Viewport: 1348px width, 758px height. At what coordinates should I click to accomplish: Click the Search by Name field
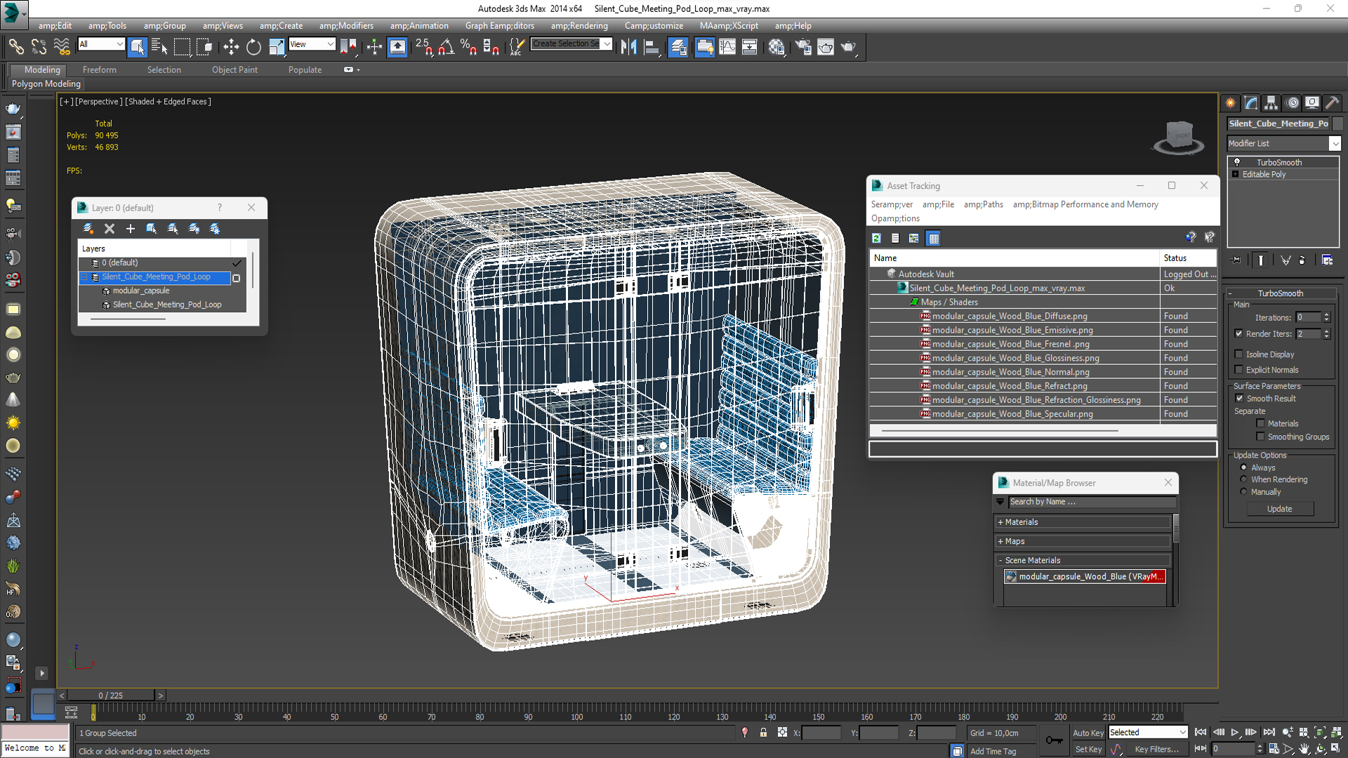(x=1090, y=502)
